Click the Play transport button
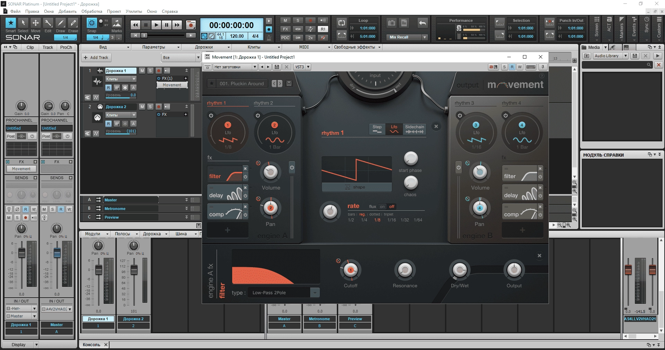This screenshot has width=665, height=350. pyautogui.click(x=156, y=25)
